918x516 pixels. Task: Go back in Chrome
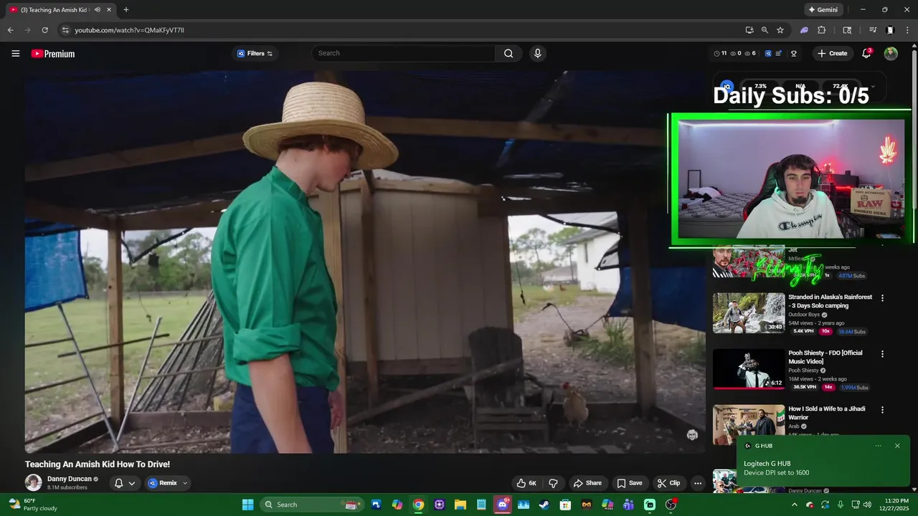point(10,30)
